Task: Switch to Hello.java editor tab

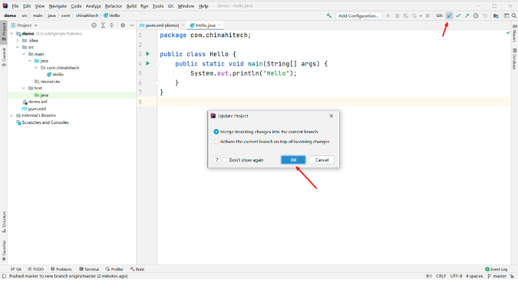Action: (x=205, y=25)
